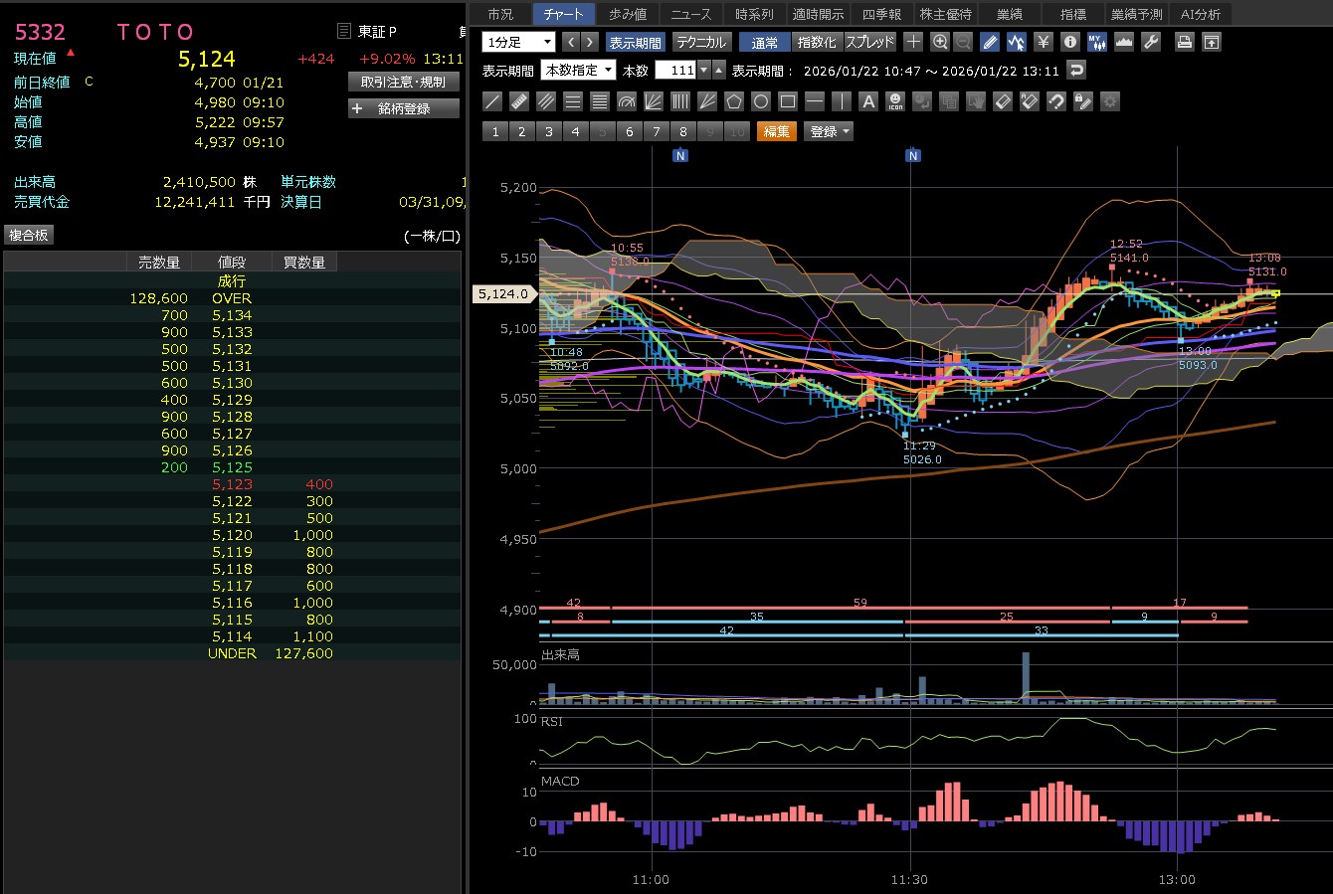The image size is (1333, 894).
Task: Open chart settings wrench icon
Action: pos(1151,42)
